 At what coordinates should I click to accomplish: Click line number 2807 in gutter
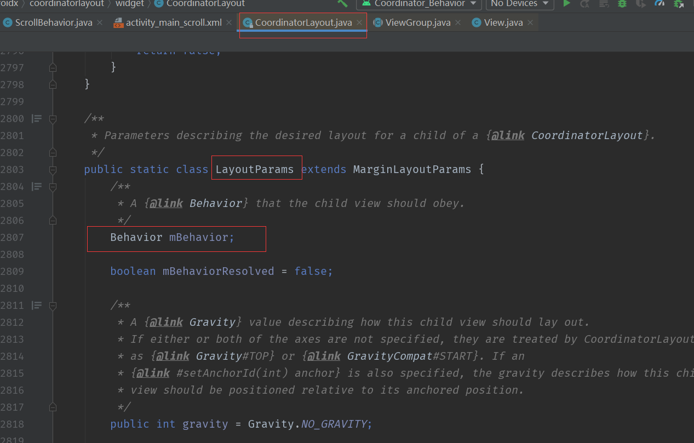click(x=12, y=237)
